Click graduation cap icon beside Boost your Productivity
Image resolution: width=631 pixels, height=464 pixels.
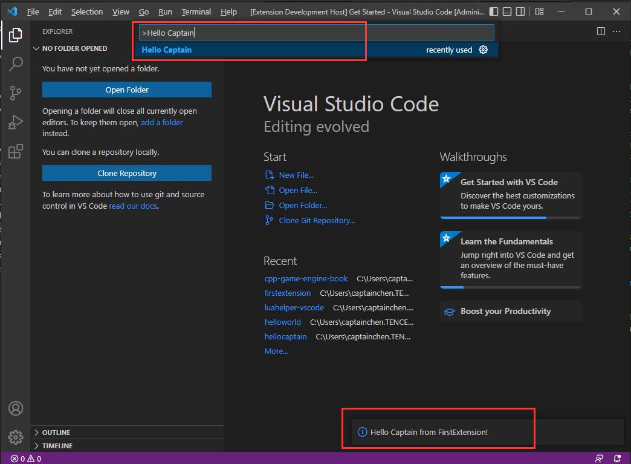pos(450,312)
